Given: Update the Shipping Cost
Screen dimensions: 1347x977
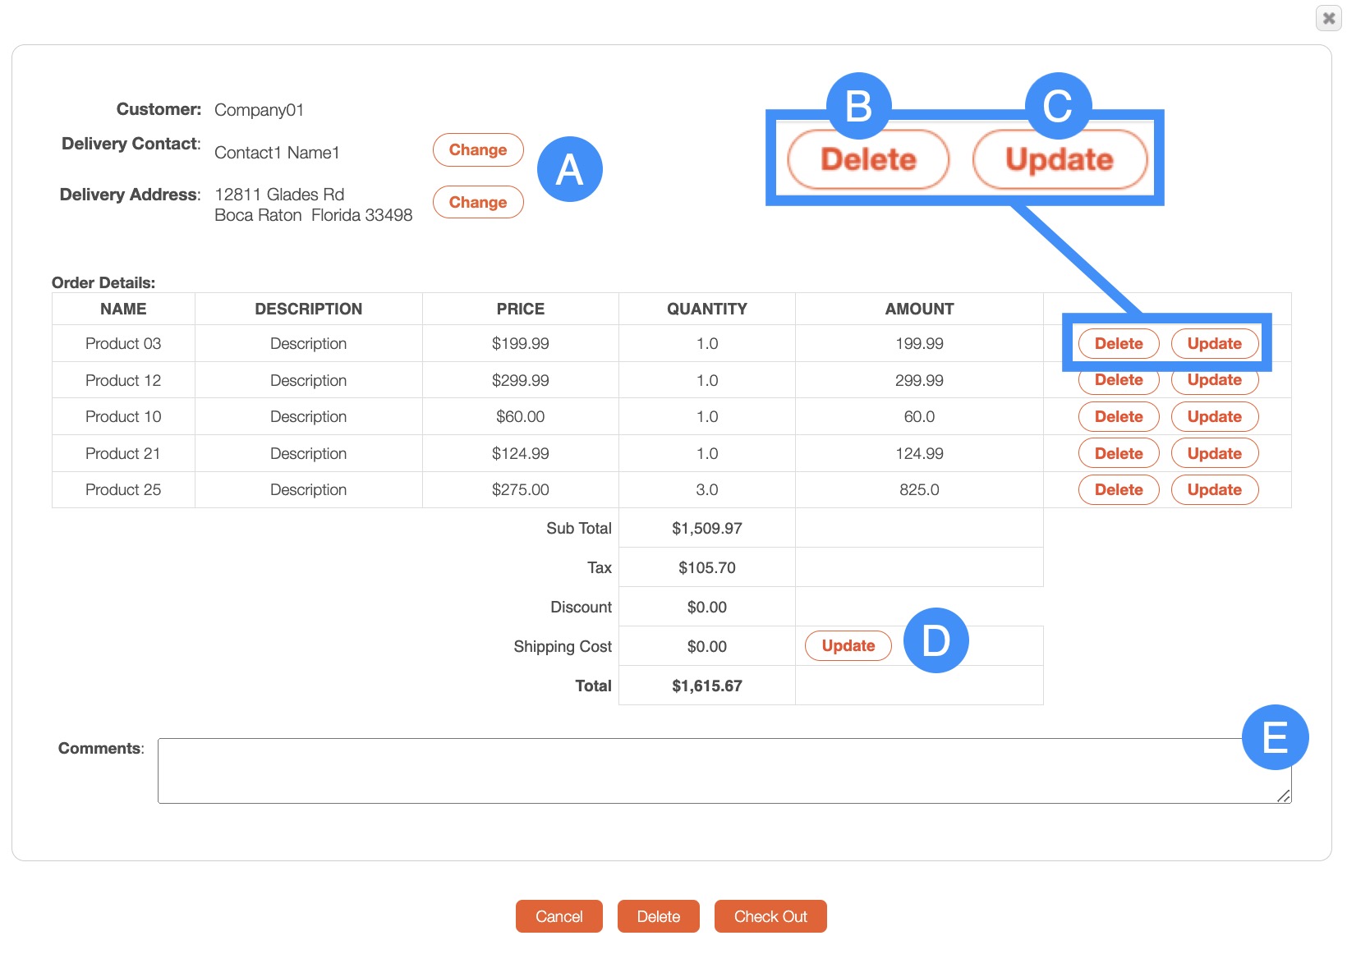Looking at the screenshot, I should pyautogui.click(x=848, y=646).
